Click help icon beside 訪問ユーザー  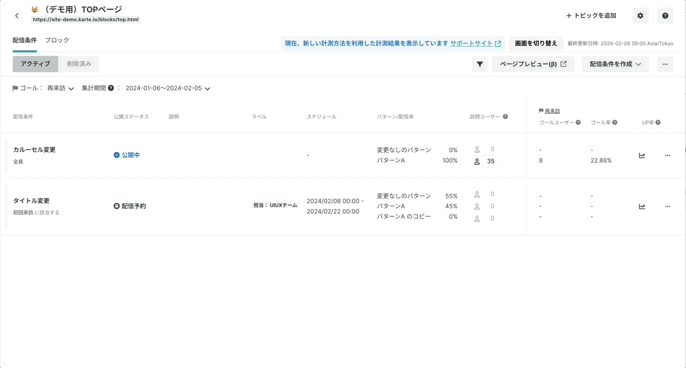tap(505, 116)
